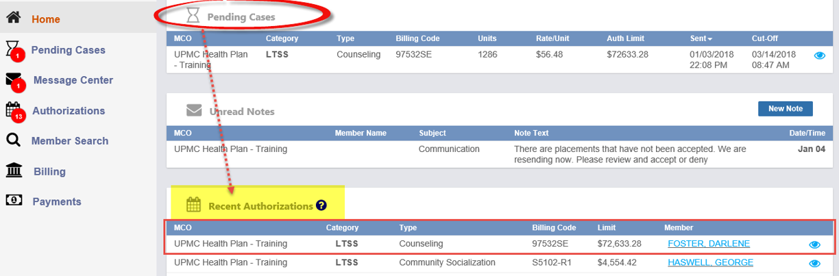View Foster, Darlene authorization via eye icon
Image resolution: width=839 pixels, height=276 pixels.
tap(814, 244)
